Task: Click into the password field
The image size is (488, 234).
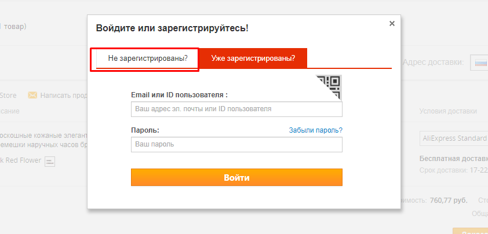Action: tap(236, 144)
